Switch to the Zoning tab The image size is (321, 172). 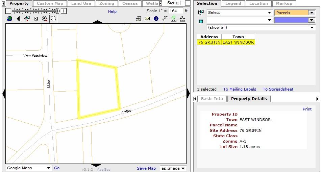click(107, 3)
